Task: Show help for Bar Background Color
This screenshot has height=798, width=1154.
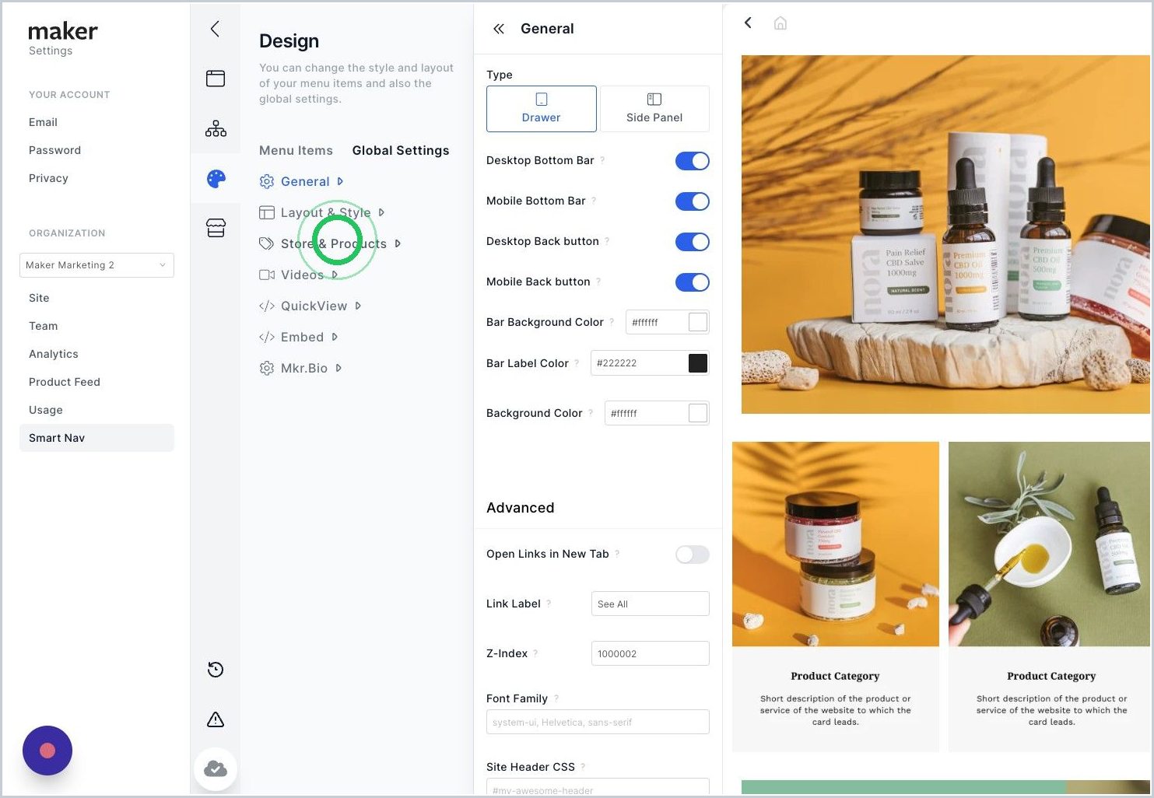Action: 612,322
